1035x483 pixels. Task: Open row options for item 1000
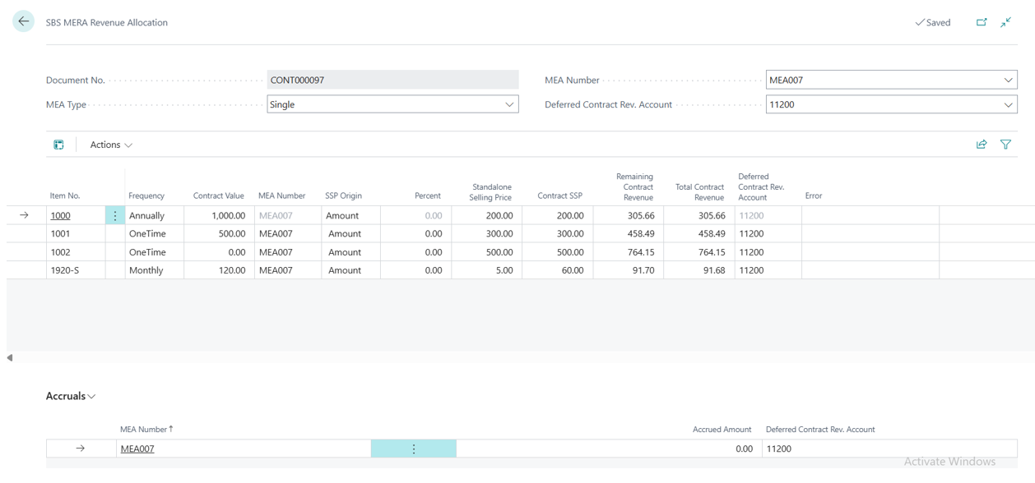pyautogui.click(x=115, y=215)
